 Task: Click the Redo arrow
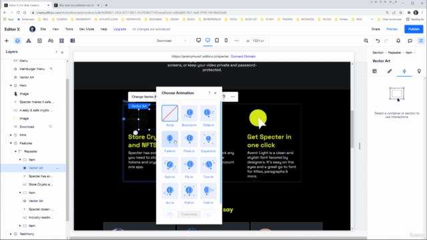[386, 41]
